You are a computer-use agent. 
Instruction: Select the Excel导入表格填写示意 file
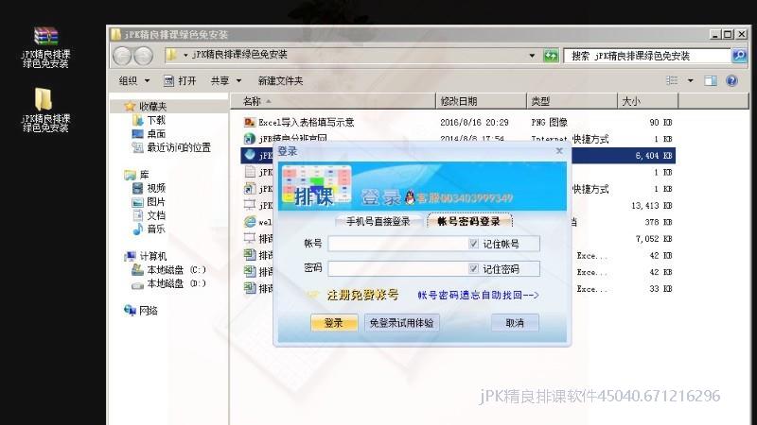pyautogui.click(x=306, y=123)
